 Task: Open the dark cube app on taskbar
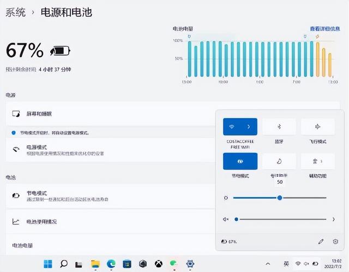(x=143, y=264)
